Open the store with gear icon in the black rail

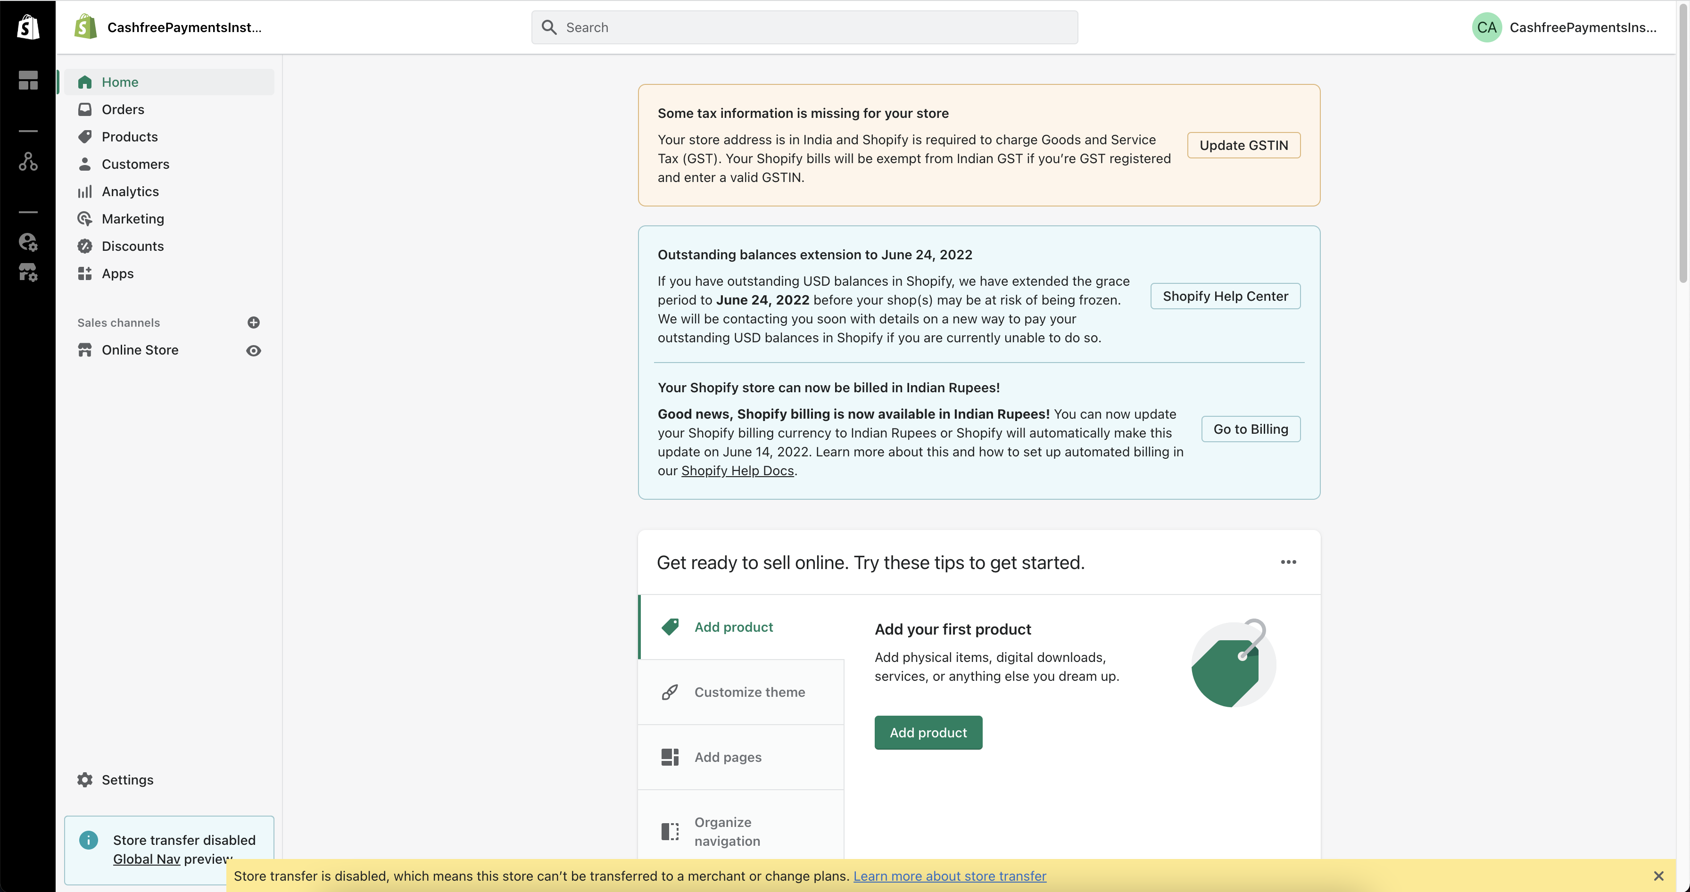[x=27, y=272]
